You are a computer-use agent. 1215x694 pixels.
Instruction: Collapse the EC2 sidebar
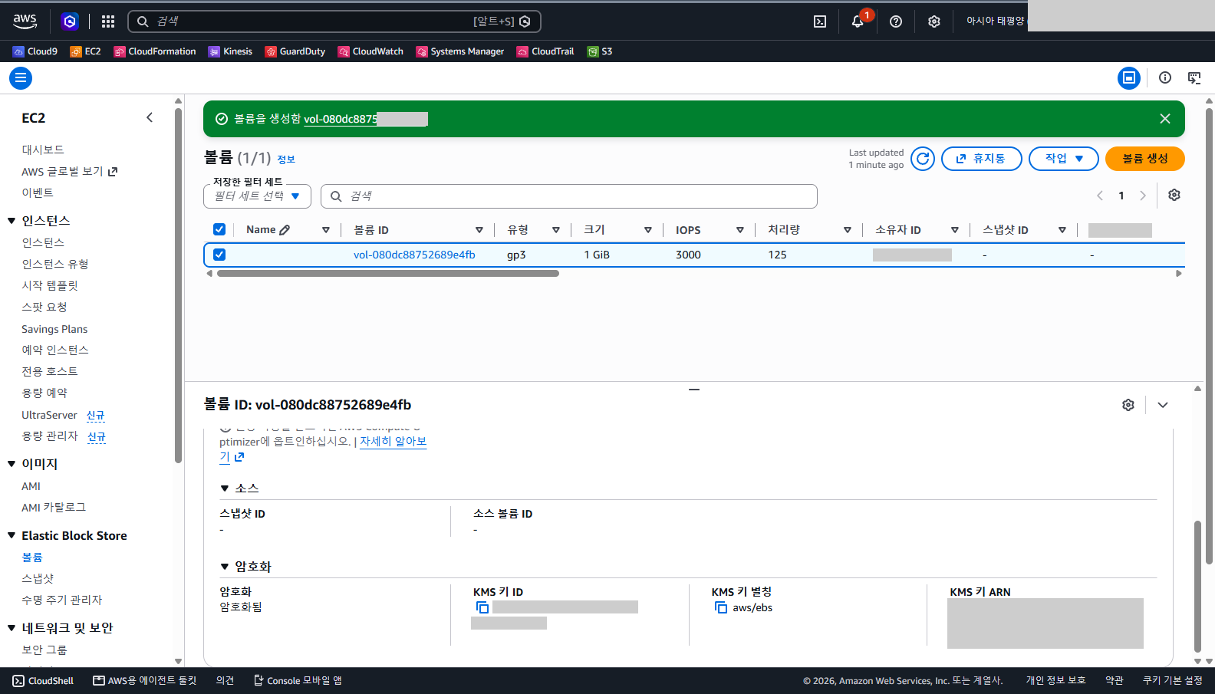pos(150,117)
